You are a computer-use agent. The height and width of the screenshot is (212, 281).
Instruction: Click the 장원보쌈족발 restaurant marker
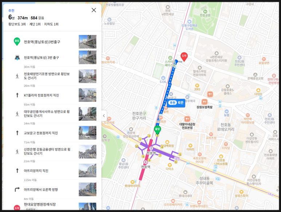[204, 102]
